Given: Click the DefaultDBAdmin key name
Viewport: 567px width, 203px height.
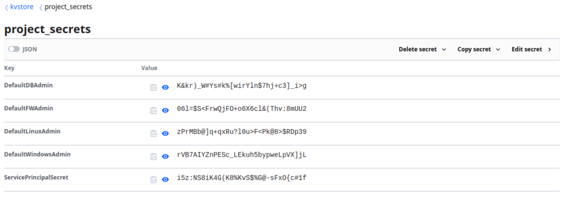Looking at the screenshot, I should click(29, 86).
